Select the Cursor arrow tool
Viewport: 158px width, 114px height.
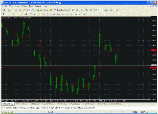pos(4,14)
